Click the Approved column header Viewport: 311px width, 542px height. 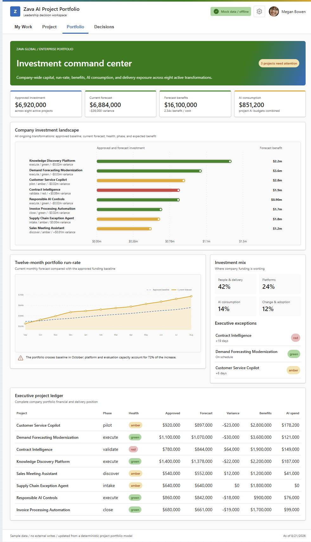click(173, 413)
